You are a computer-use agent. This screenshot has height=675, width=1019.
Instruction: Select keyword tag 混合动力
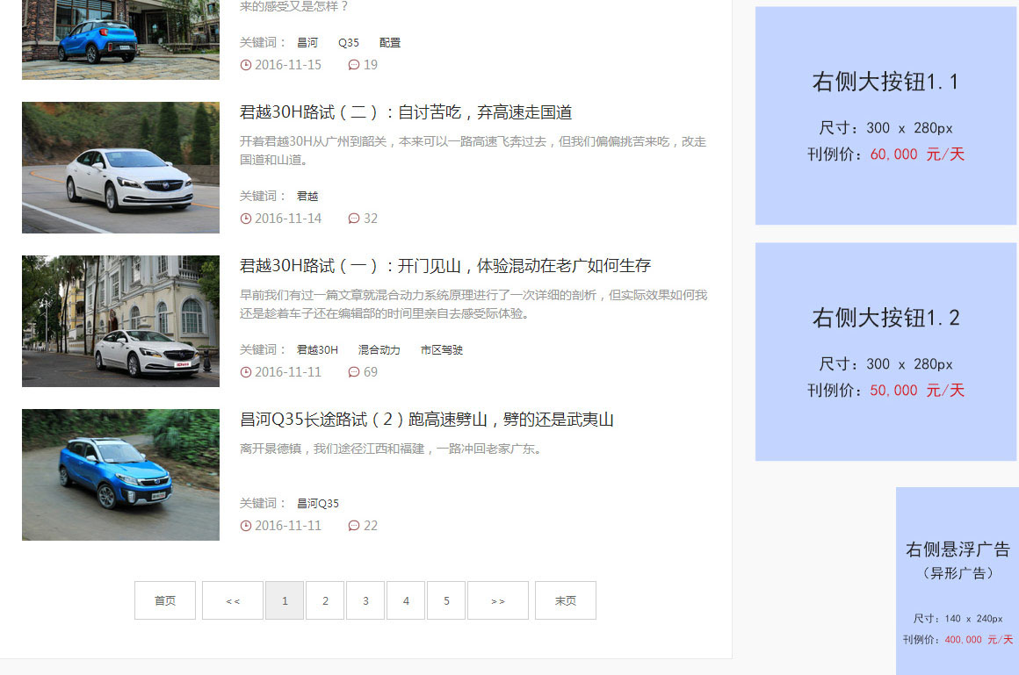(379, 350)
